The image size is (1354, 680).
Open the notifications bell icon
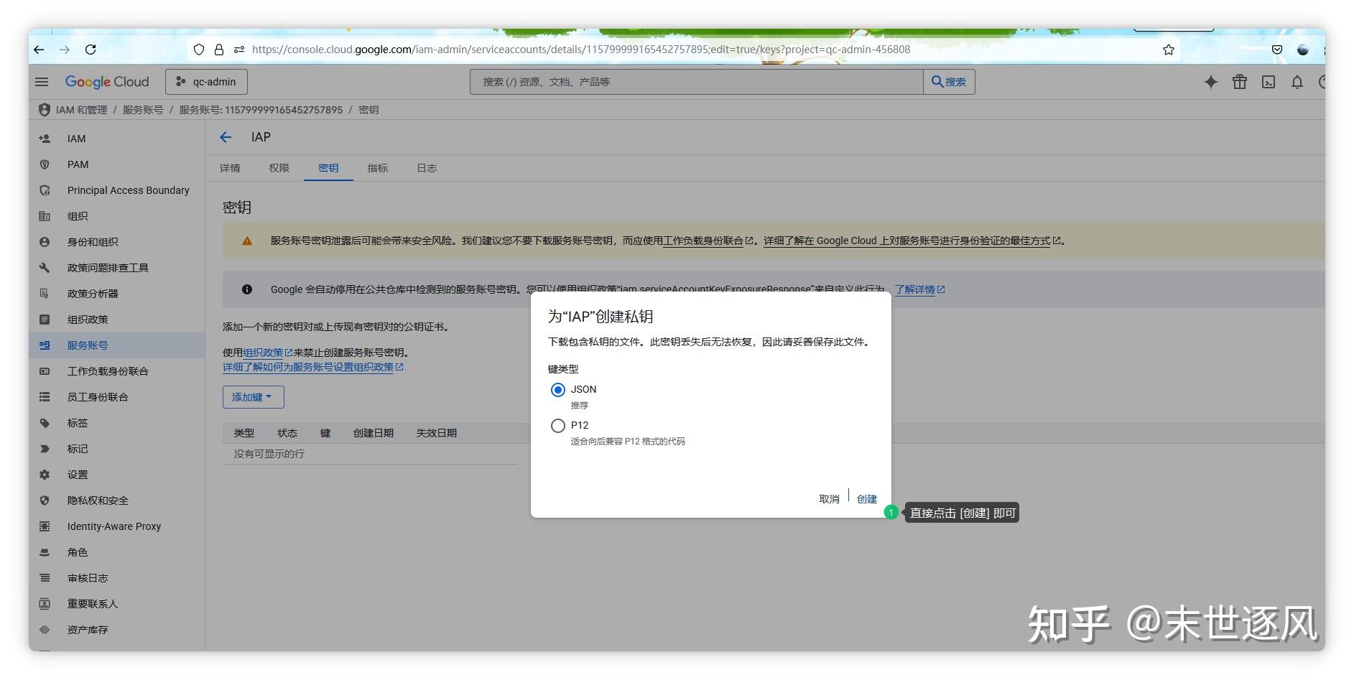click(1297, 82)
